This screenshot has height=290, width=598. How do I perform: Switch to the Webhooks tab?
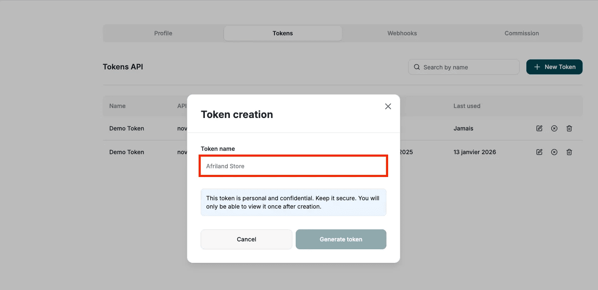[402, 33]
